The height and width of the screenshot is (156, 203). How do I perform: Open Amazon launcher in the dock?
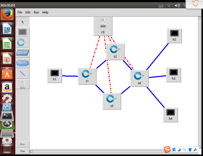point(7,88)
